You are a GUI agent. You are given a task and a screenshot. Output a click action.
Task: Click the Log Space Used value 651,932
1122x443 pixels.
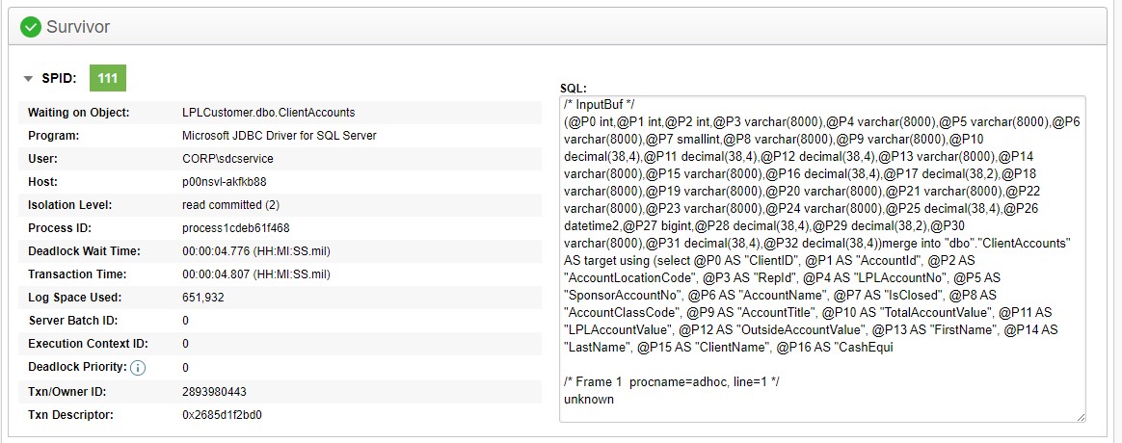203,298
